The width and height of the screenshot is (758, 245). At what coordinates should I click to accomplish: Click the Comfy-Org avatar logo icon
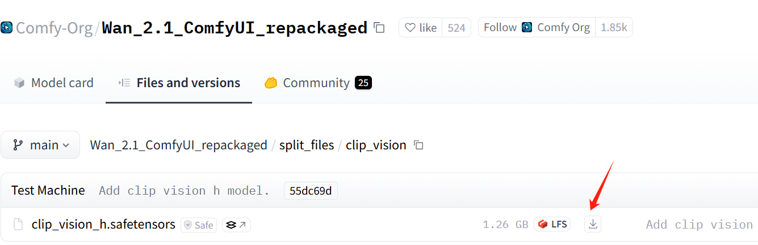tap(6, 27)
